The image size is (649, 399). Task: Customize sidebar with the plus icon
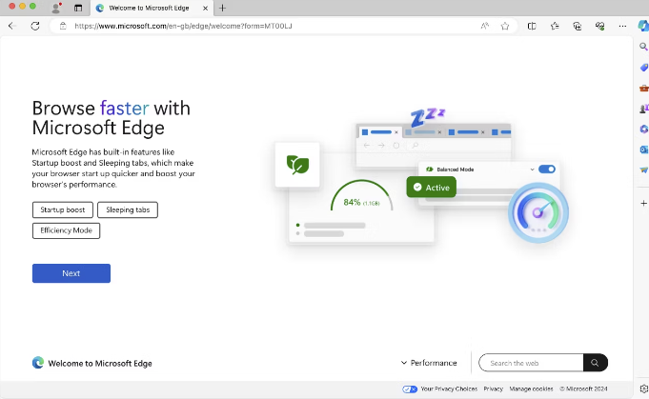(643, 203)
